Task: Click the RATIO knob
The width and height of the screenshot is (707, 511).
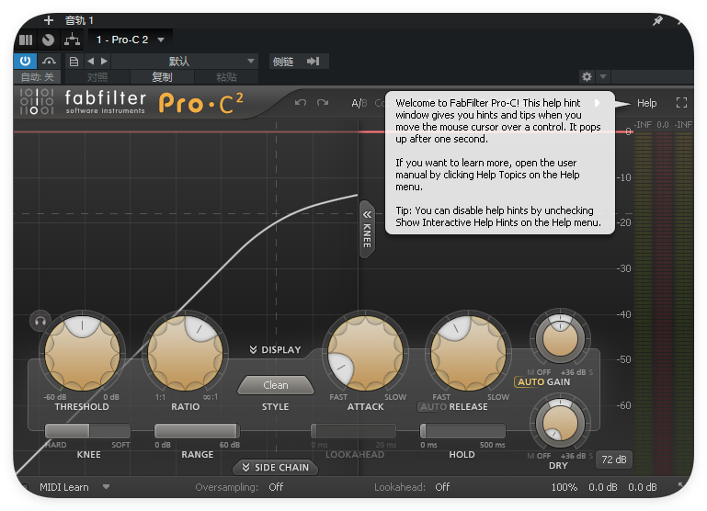Action: coord(185,353)
